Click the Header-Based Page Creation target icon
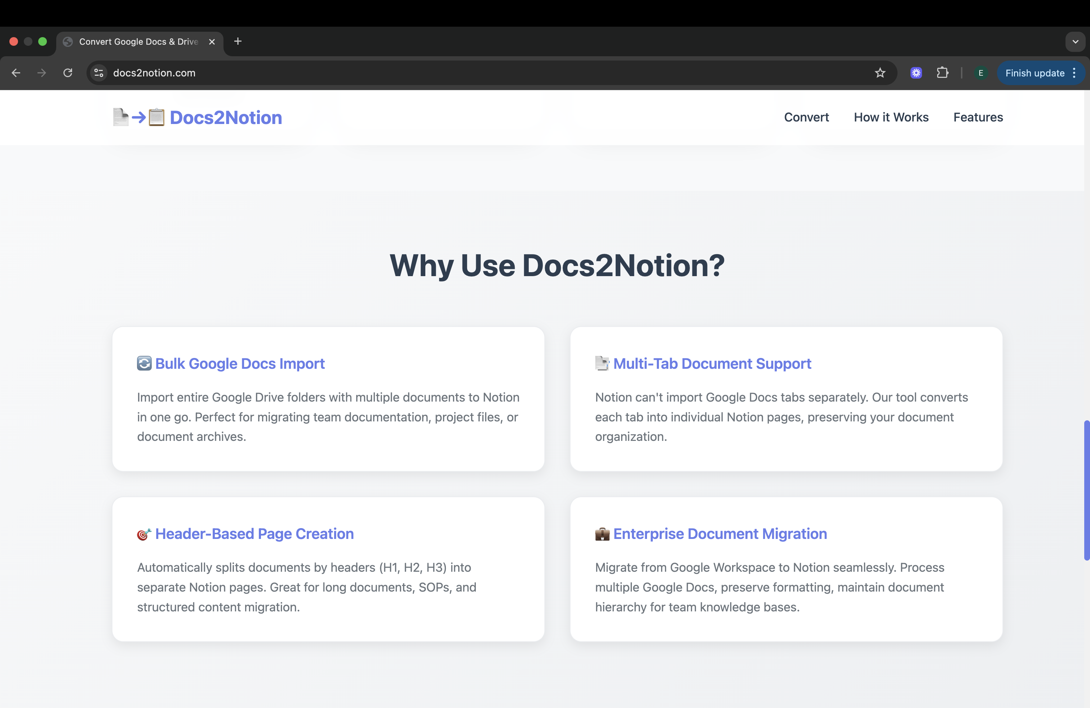The height and width of the screenshot is (708, 1090). tap(144, 534)
